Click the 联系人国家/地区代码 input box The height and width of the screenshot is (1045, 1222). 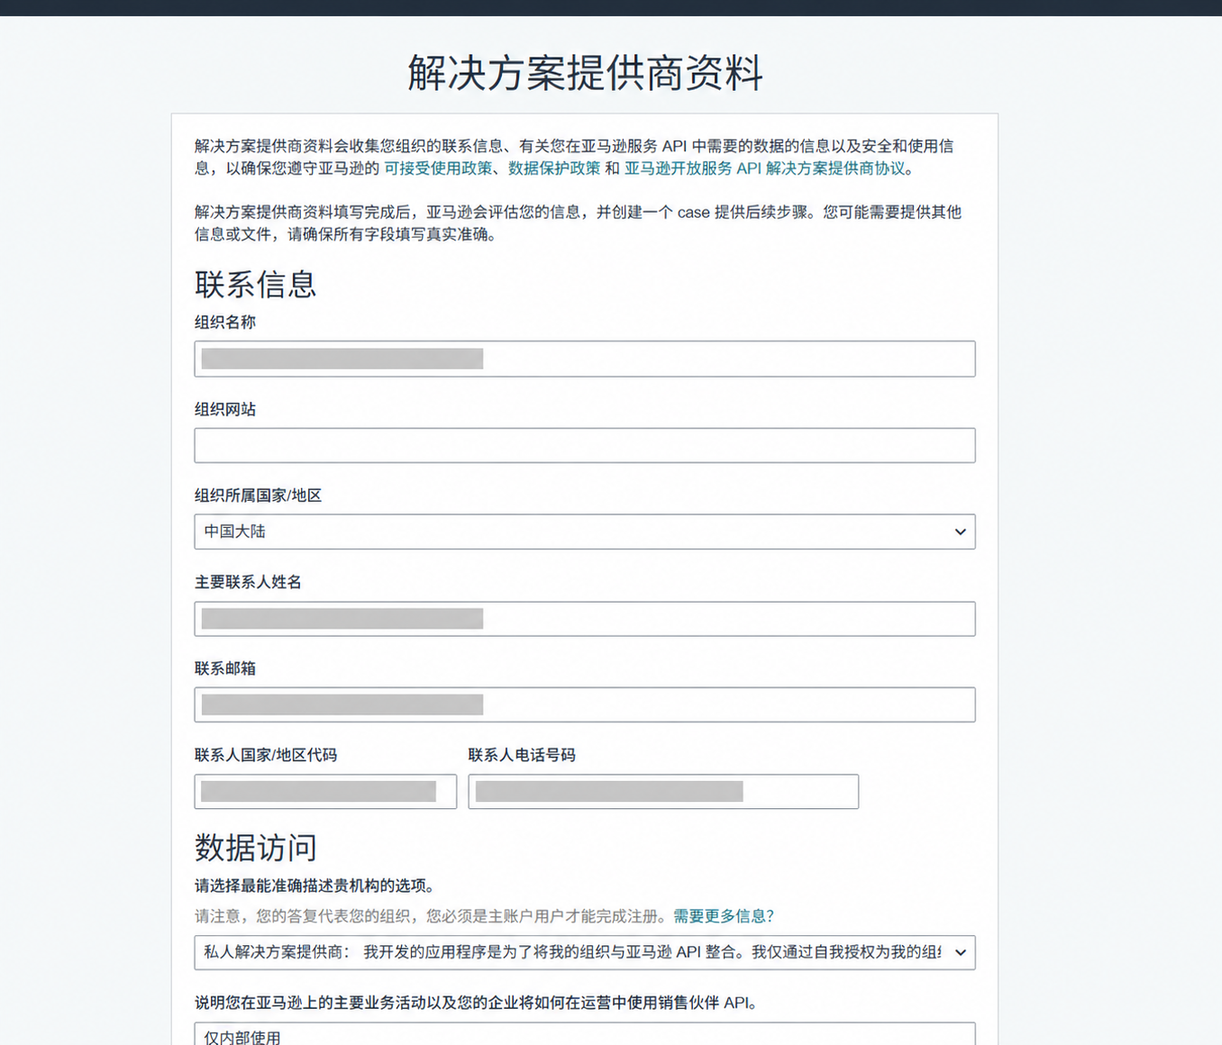pyautogui.click(x=325, y=792)
